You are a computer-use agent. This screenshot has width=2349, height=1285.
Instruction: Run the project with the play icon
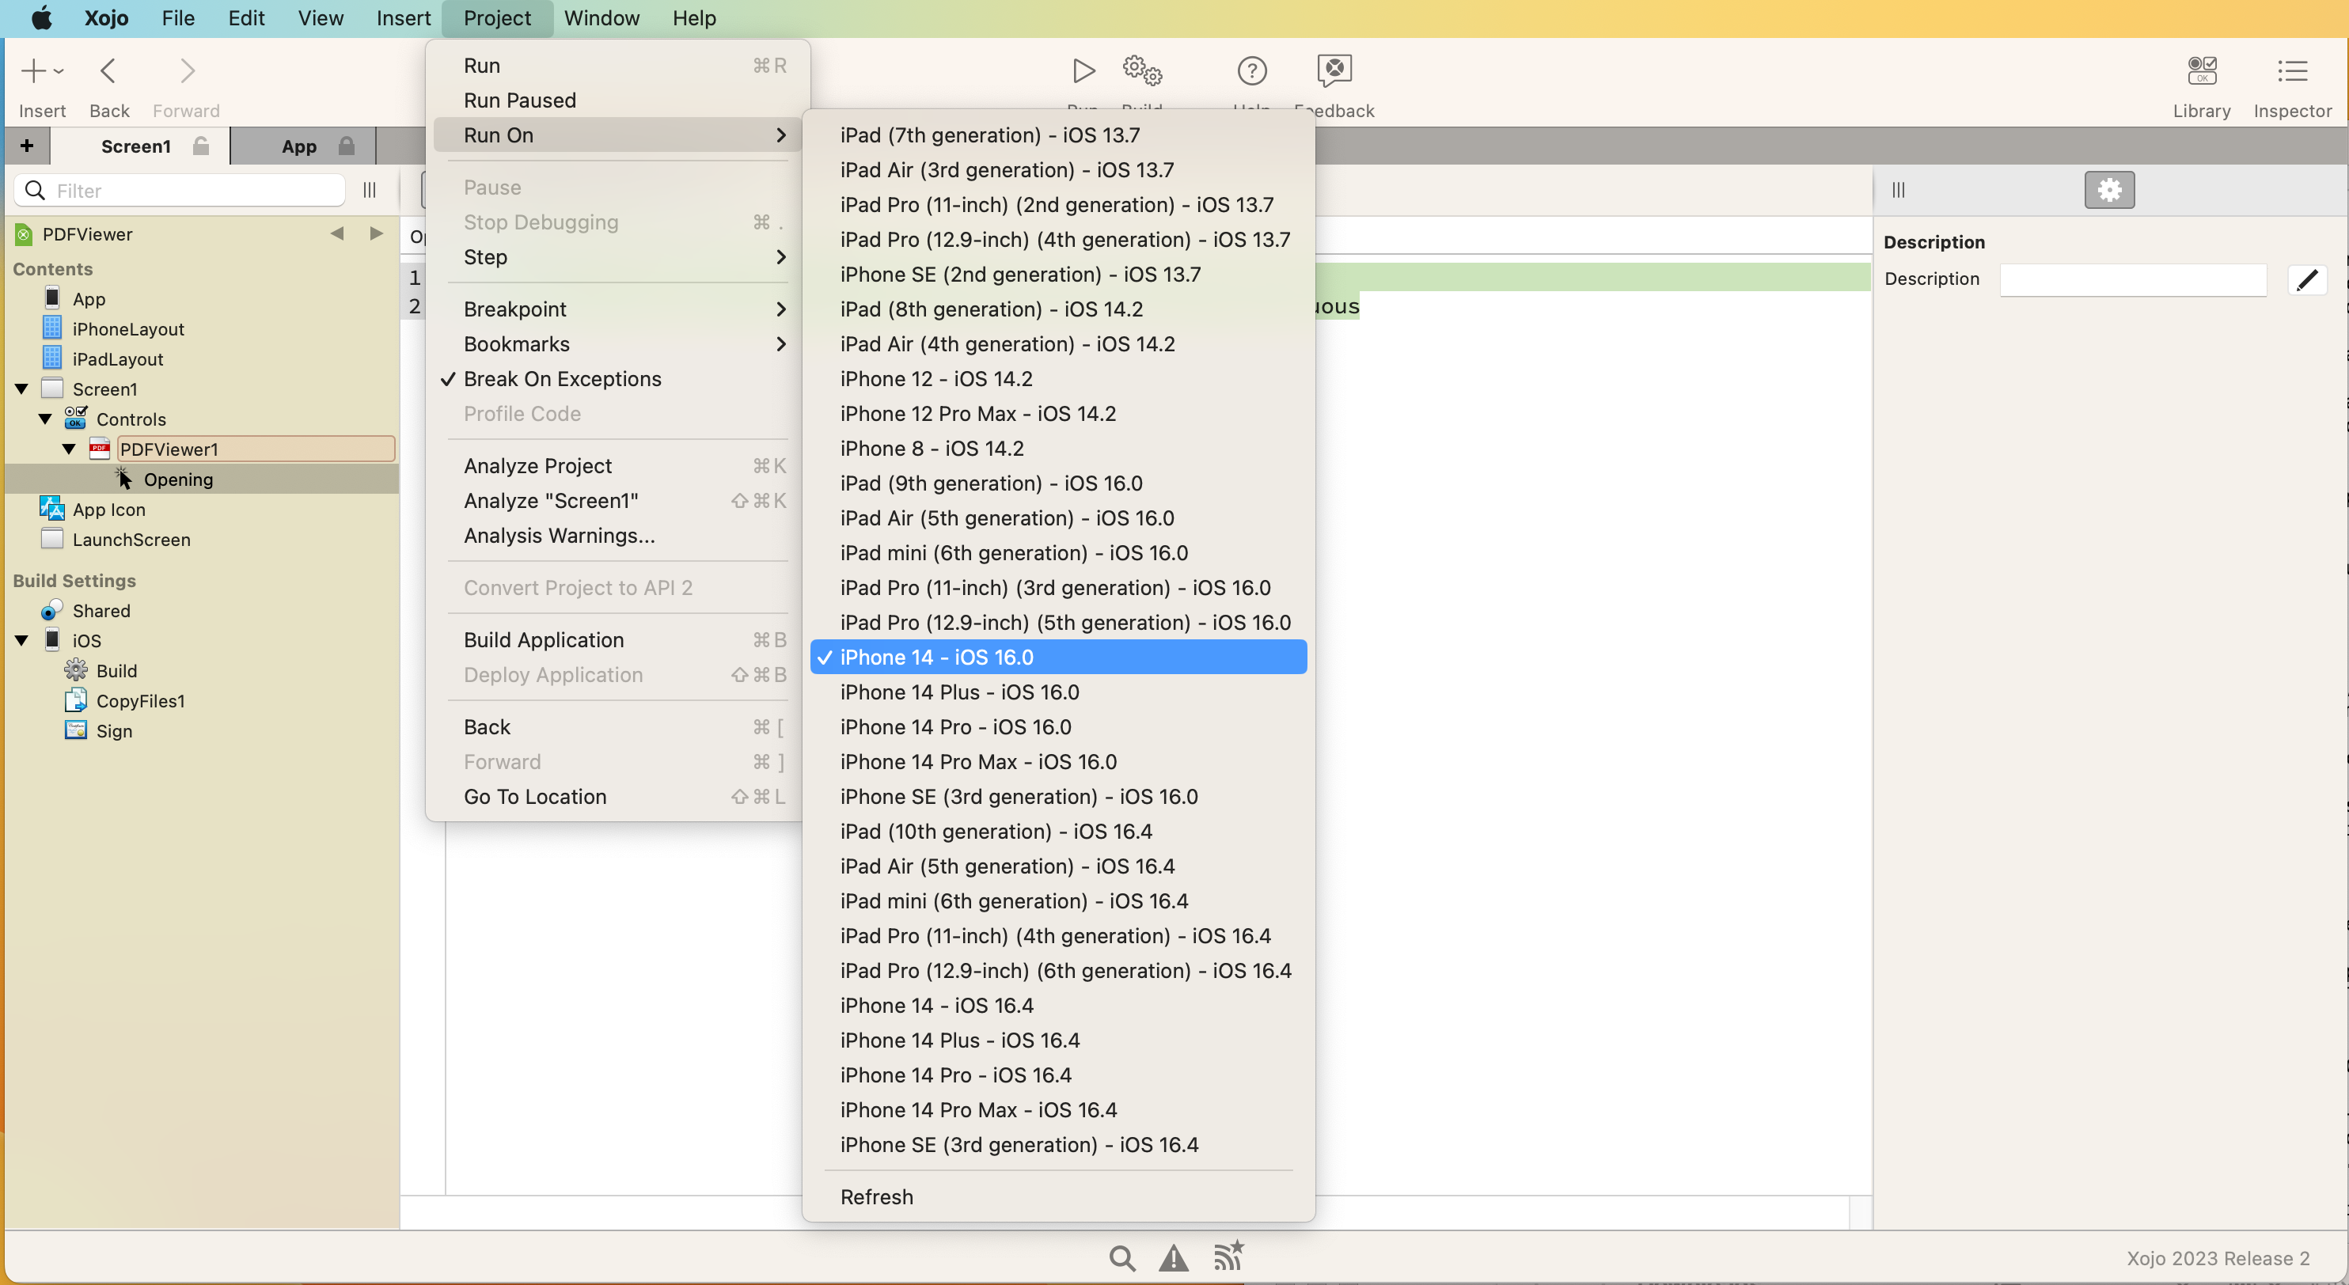pyautogui.click(x=1083, y=70)
